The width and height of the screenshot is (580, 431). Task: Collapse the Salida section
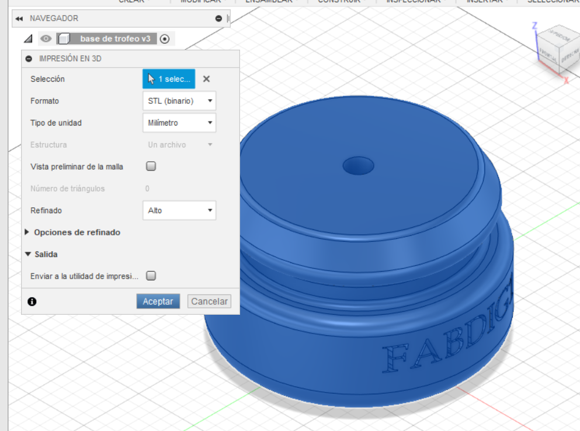(27, 254)
